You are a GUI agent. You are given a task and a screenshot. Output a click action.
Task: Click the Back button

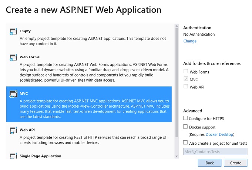(209, 163)
